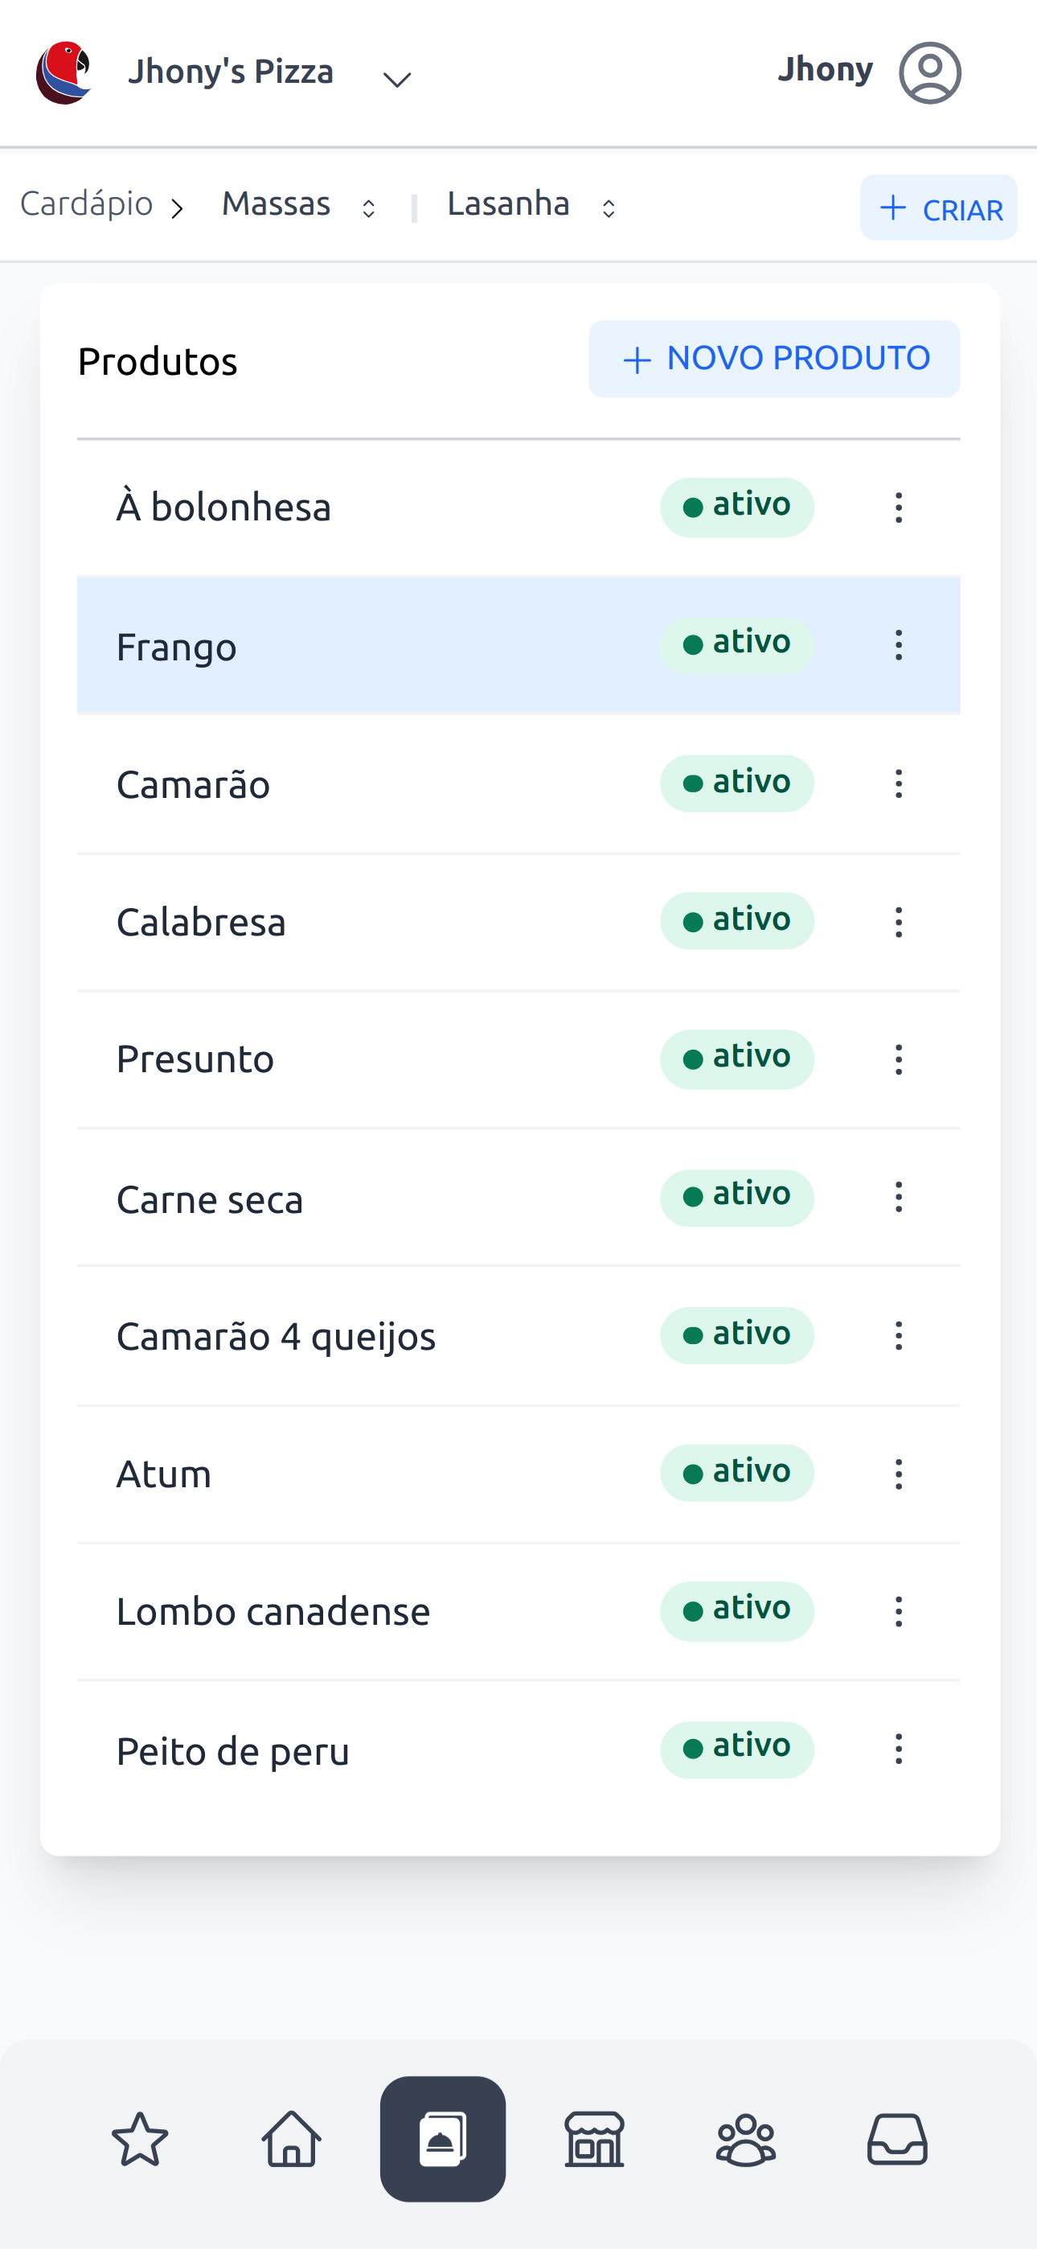Open the three-dot menu for Calabresa
The image size is (1037, 2249).
click(898, 921)
